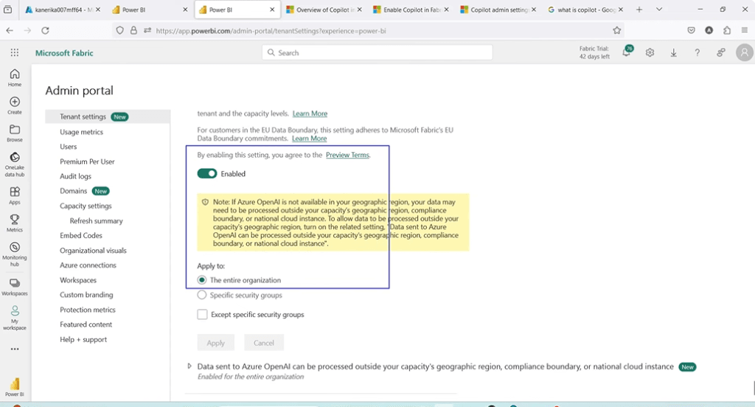Open Embed Codes page

[81, 235]
